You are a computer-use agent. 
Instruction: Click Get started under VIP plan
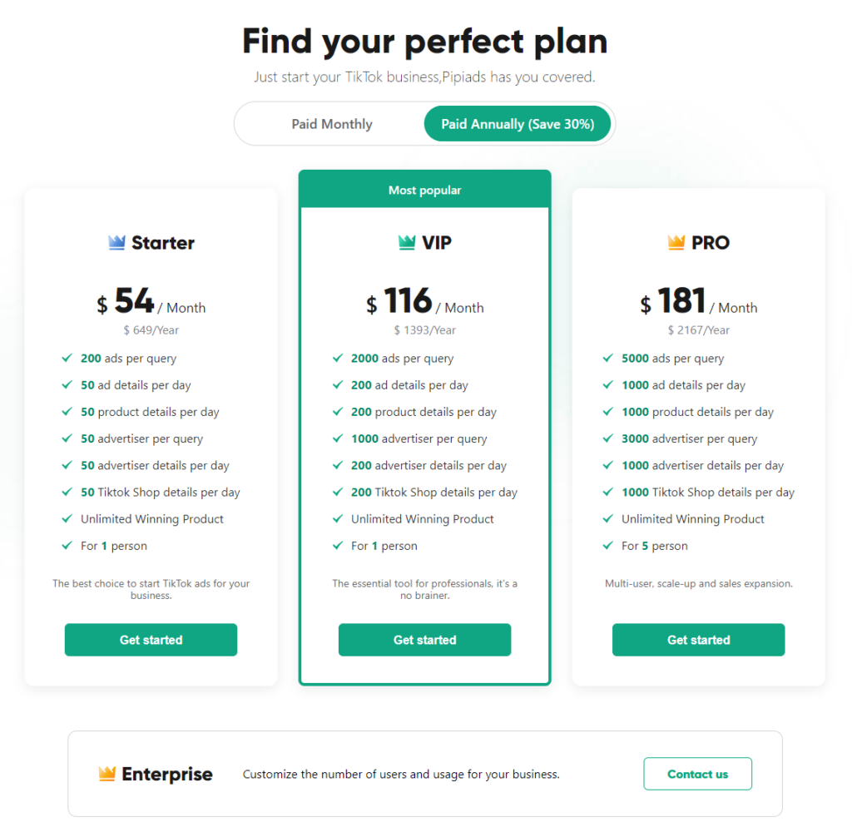point(425,640)
